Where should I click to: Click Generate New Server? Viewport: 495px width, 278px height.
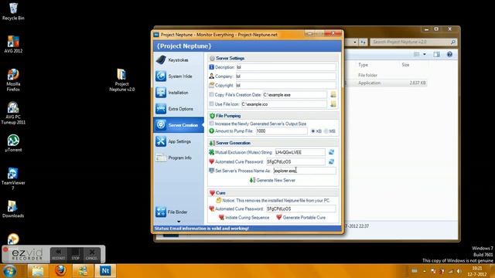click(x=272, y=180)
